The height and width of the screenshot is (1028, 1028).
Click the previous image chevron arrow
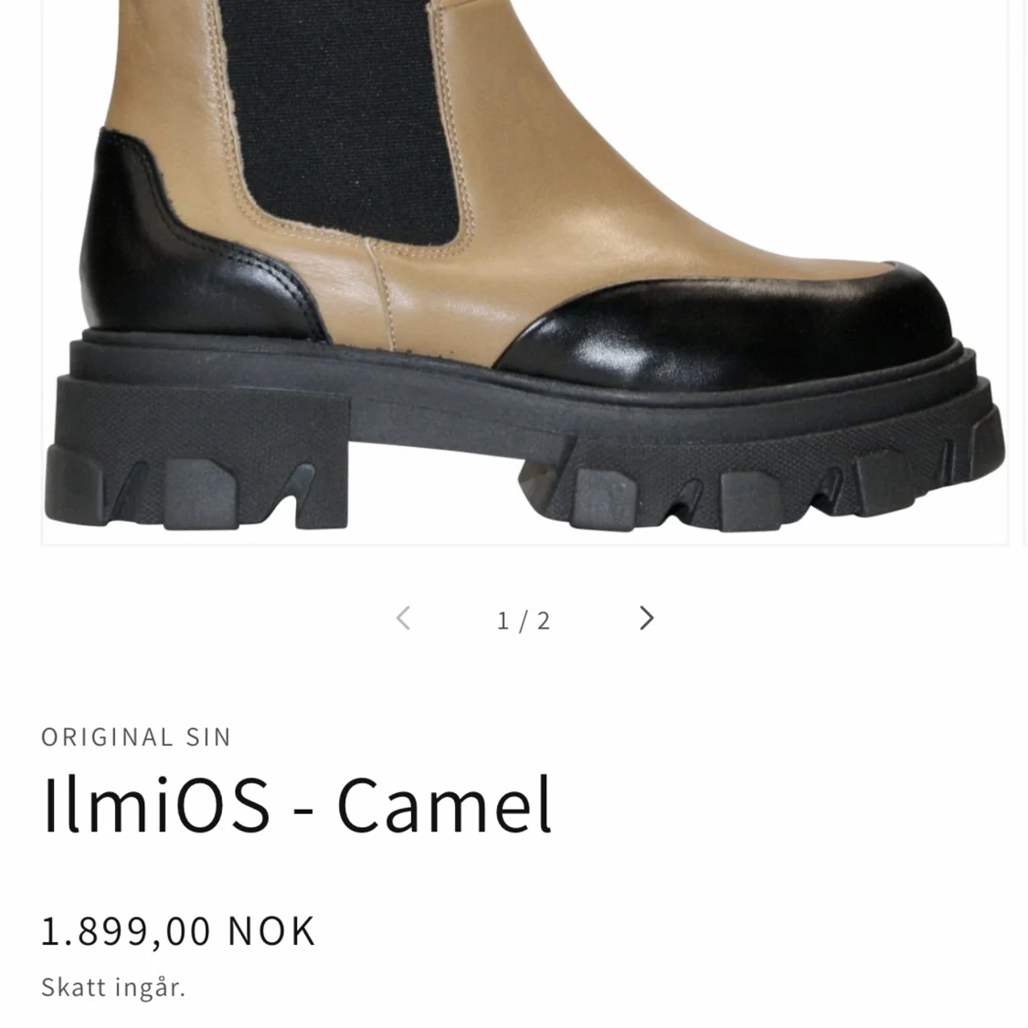403,619
